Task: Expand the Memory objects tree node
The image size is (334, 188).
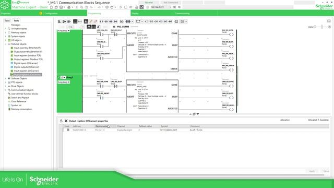Action: click(6, 32)
